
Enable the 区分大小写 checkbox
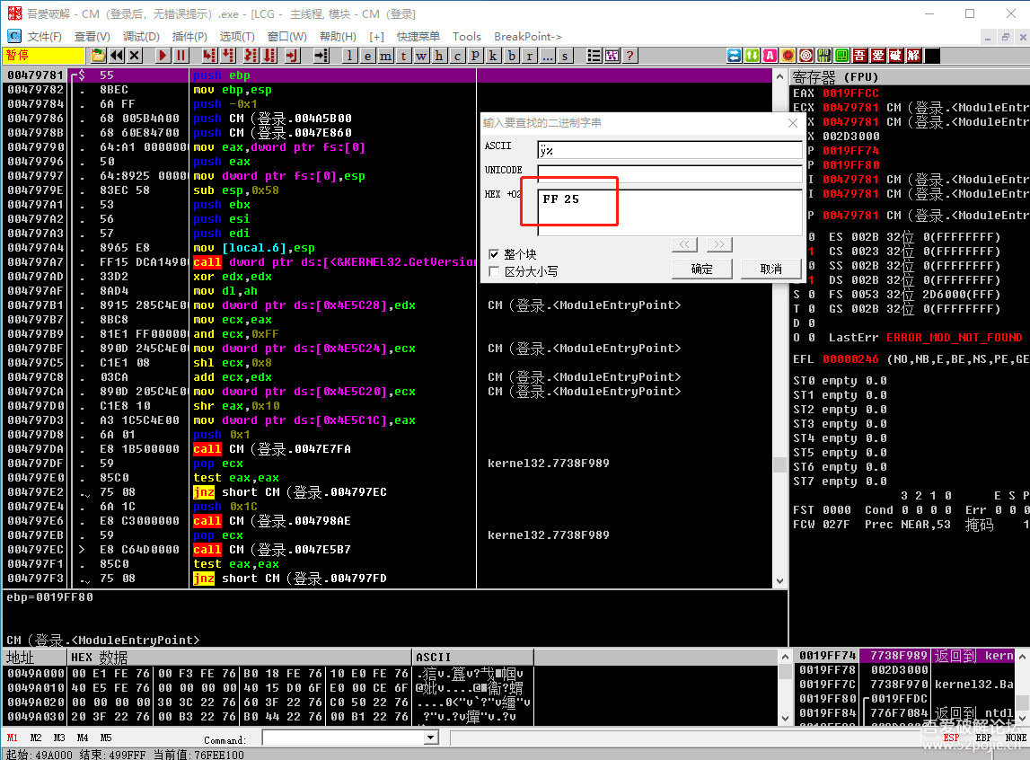[x=493, y=270]
